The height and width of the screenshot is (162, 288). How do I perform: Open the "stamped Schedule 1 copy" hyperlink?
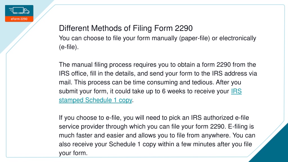point(95,100)
